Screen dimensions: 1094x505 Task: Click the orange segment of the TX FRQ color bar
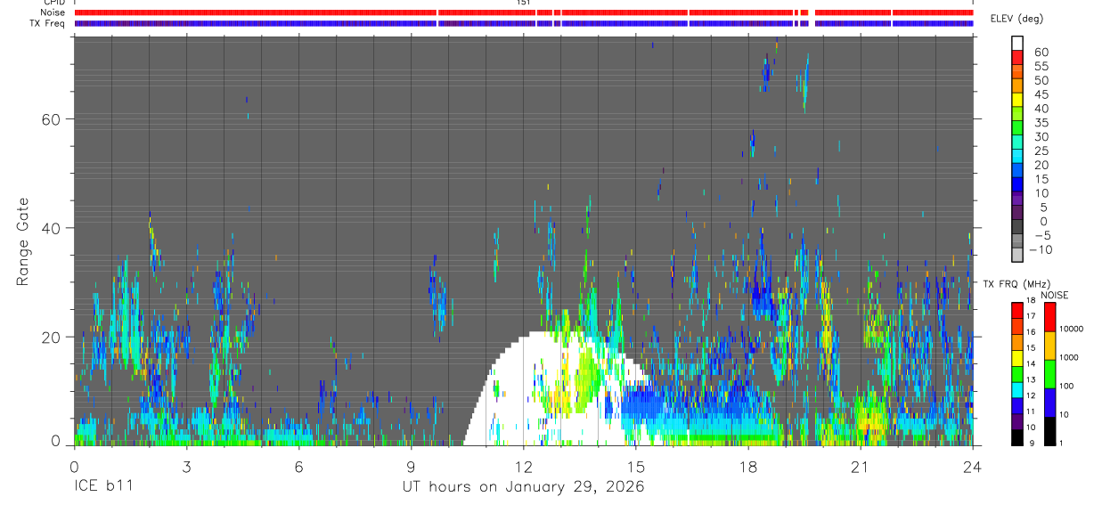[x=1018, y=342]
